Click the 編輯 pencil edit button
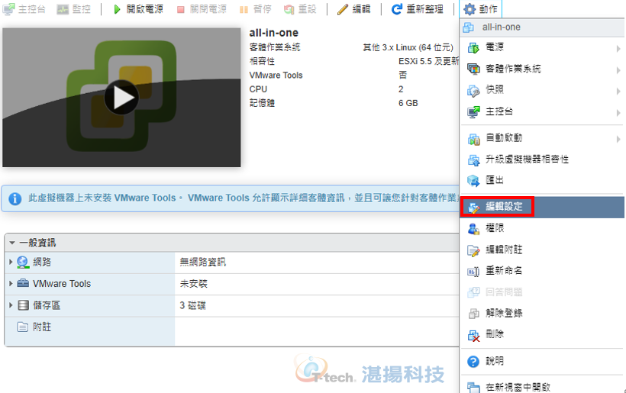This screenshot has width=626, height=393. click(353, 9)
